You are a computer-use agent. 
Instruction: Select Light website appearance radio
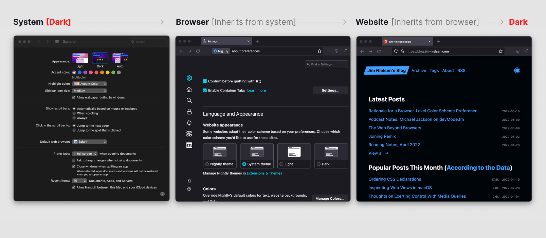coord(281,164)
